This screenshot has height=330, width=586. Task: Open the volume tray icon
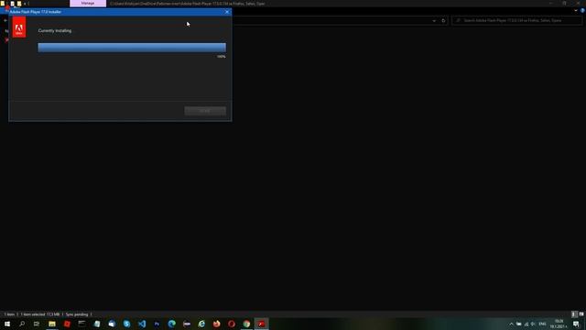point(533,324)
